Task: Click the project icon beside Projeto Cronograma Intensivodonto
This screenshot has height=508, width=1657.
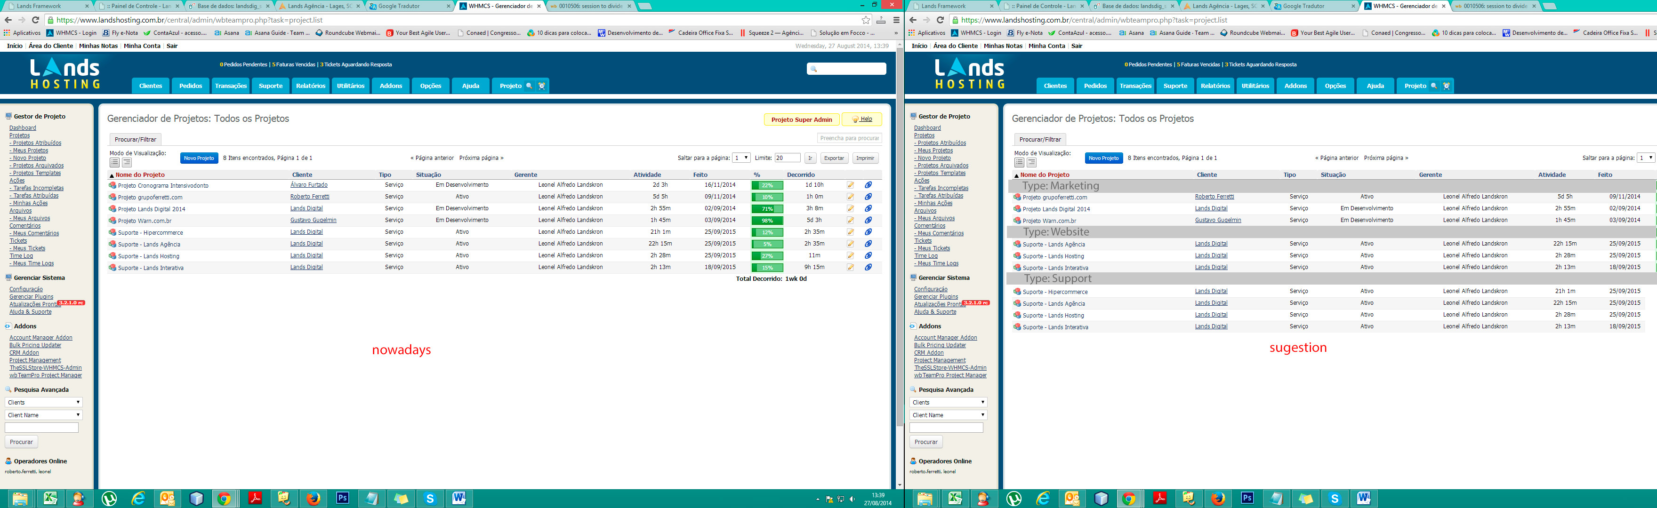Action: click(x=113, y=185)
